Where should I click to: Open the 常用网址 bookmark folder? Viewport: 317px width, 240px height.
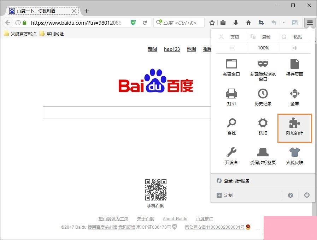pos(52,34)
